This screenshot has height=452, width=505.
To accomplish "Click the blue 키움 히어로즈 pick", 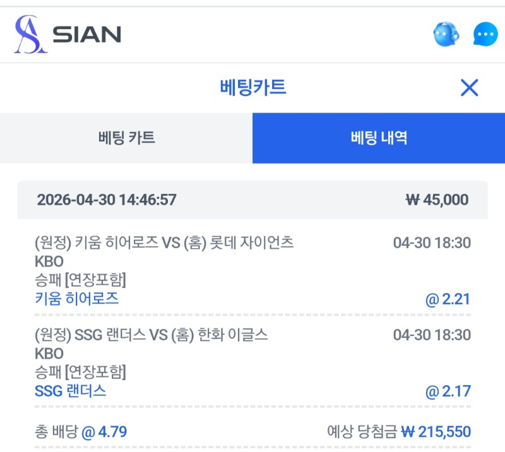I will click(x=76, y=299).
